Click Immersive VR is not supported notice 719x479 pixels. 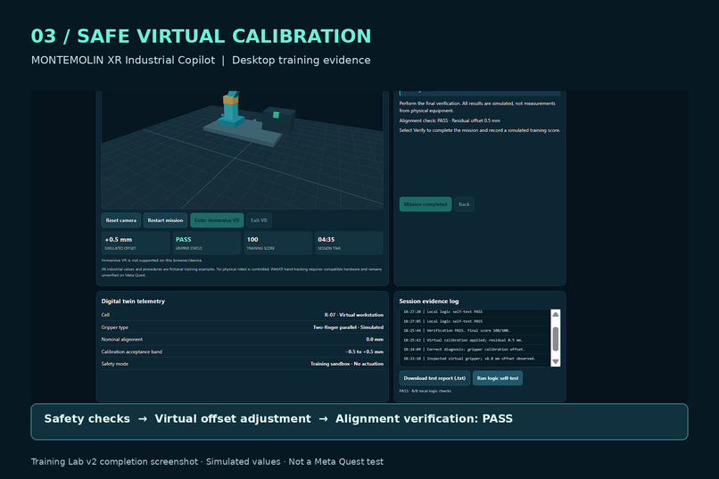point(152,260)
